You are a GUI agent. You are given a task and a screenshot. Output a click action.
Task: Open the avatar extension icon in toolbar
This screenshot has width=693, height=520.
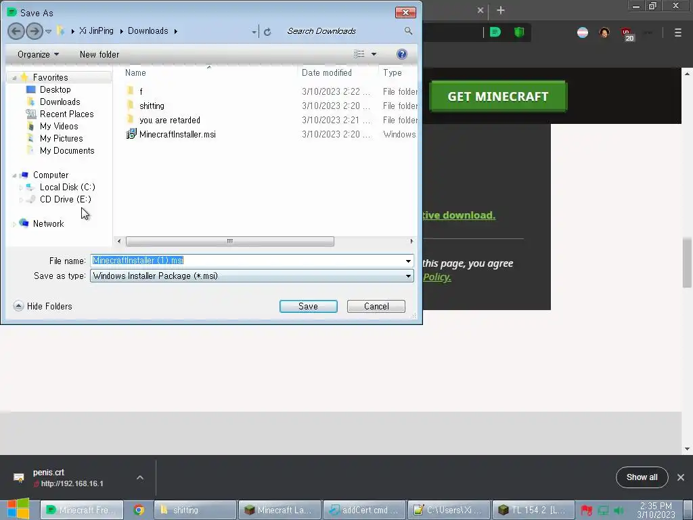pos(604,32)
